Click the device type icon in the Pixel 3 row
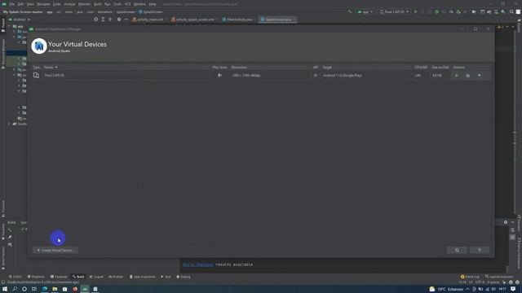The width and height of the screenshot is (522, 293). tap(36, 76)
